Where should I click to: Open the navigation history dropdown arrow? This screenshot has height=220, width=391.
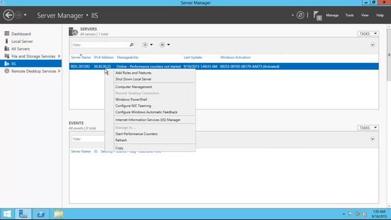[x=25, y=15]
